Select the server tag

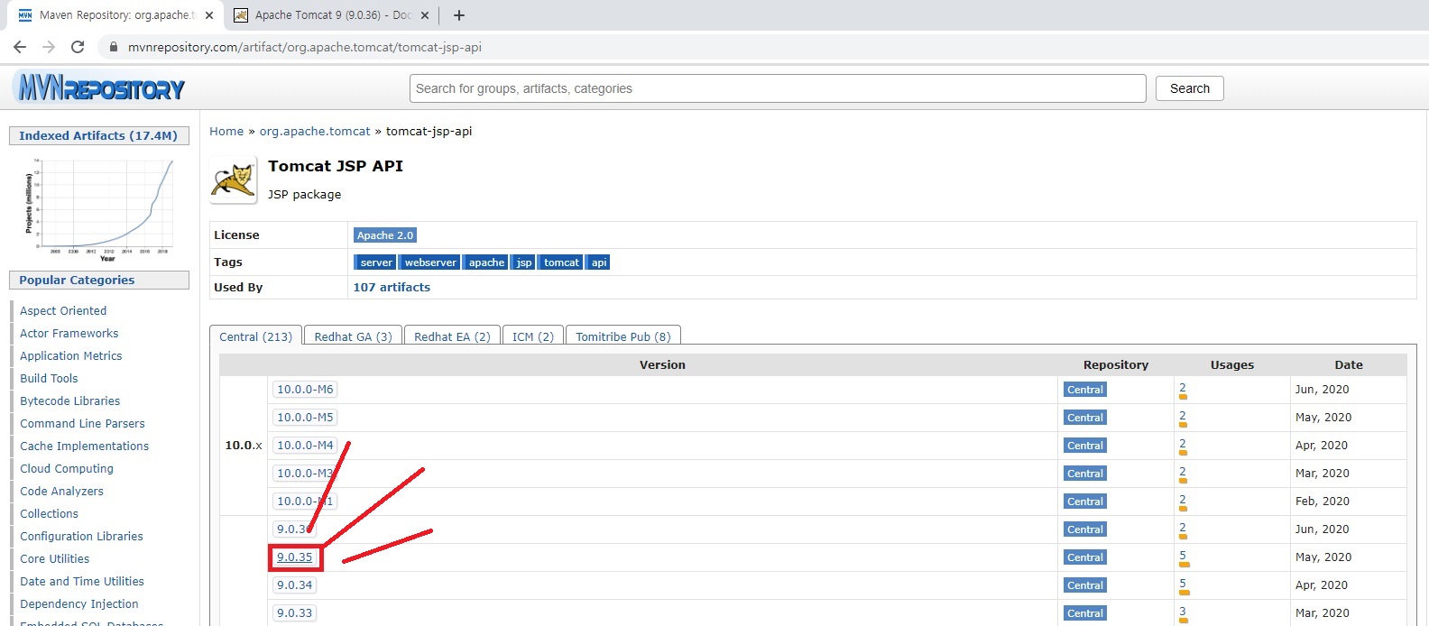(376, 262)
